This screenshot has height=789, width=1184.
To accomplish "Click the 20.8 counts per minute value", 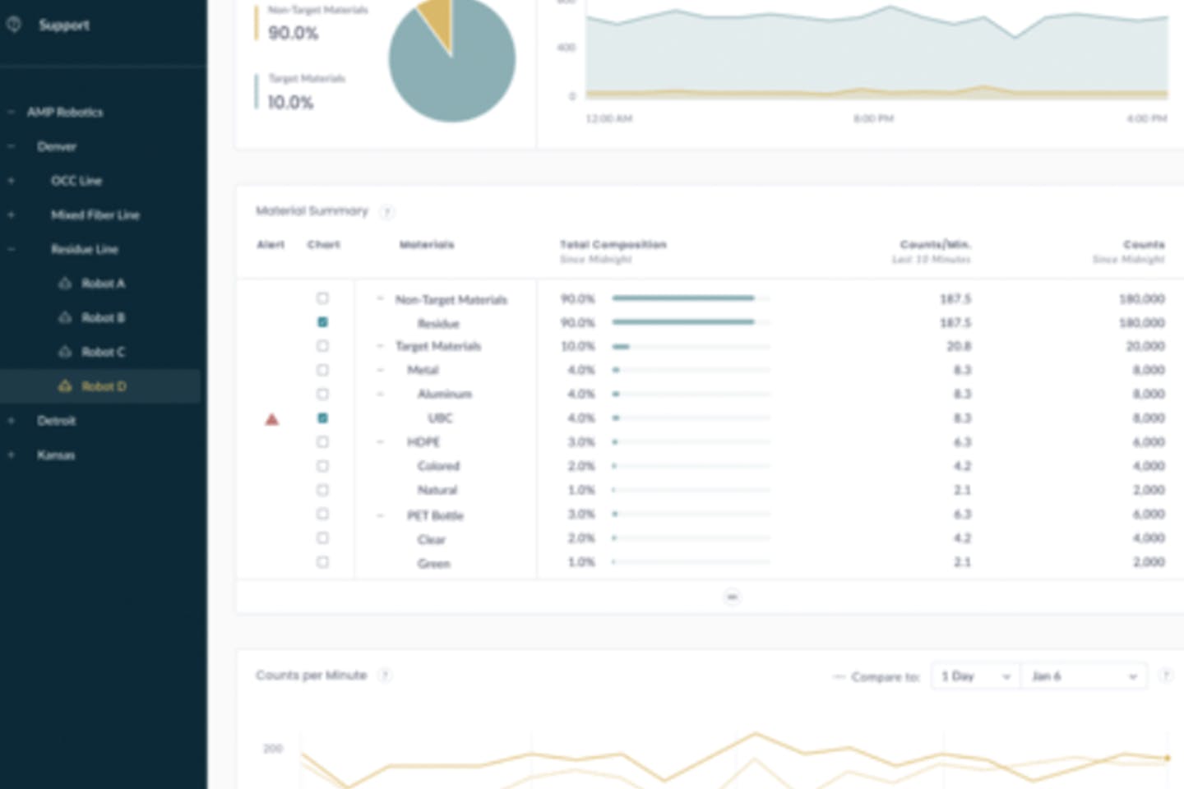I will click(959, 346).
